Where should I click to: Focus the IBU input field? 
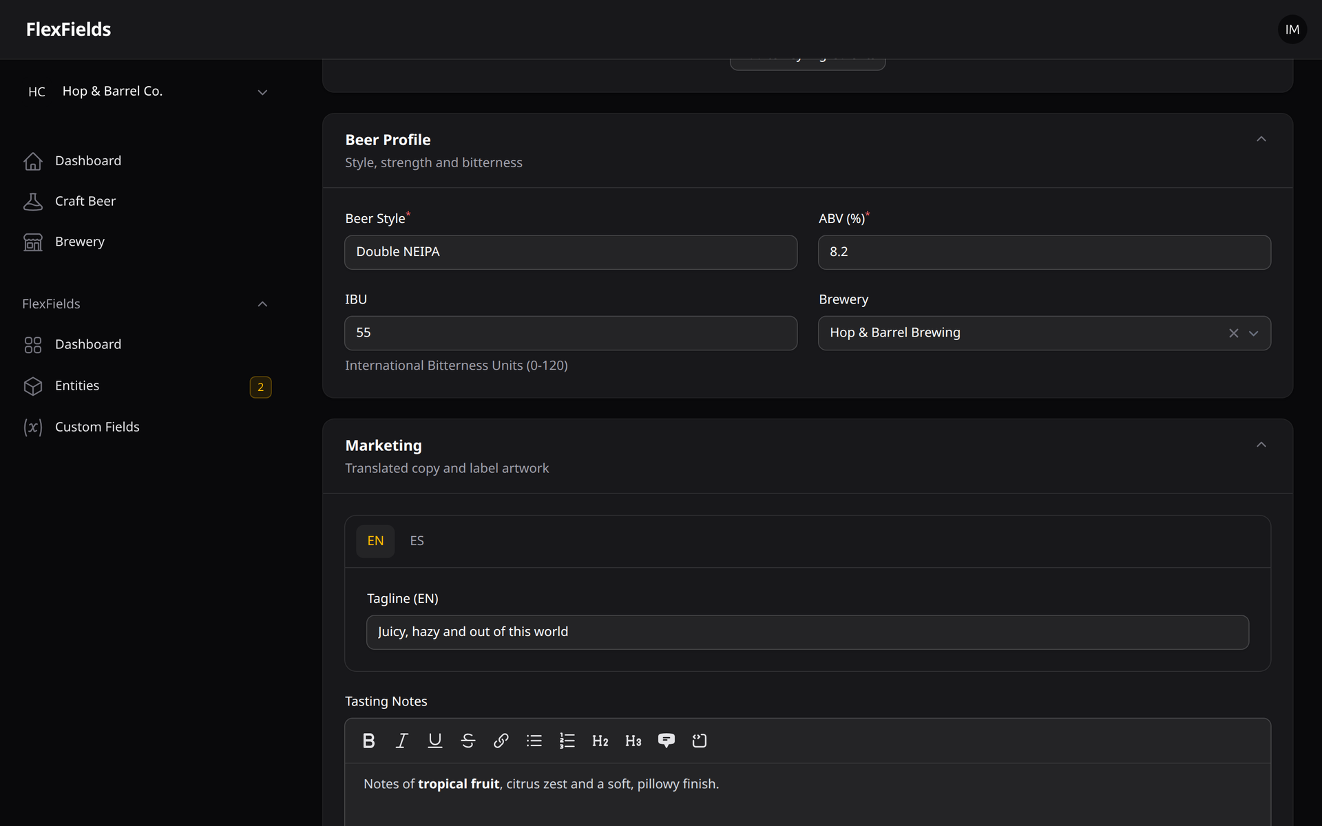coord(571,333)
